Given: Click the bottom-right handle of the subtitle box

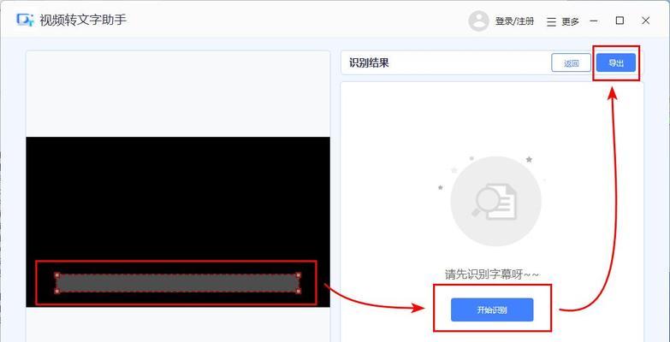Looking at the screenshot, I should 299,292.
